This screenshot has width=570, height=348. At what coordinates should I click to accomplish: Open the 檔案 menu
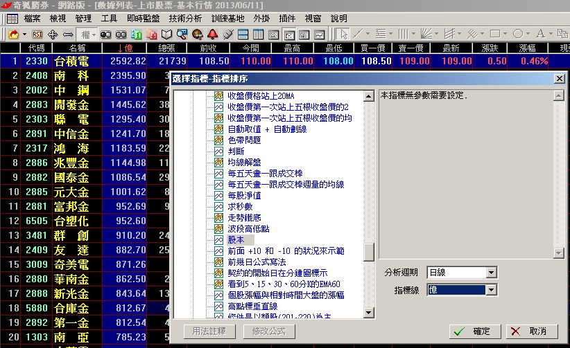[32, 19]
